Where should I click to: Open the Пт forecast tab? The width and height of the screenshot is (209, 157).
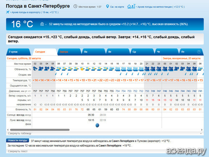pos(191,52)
